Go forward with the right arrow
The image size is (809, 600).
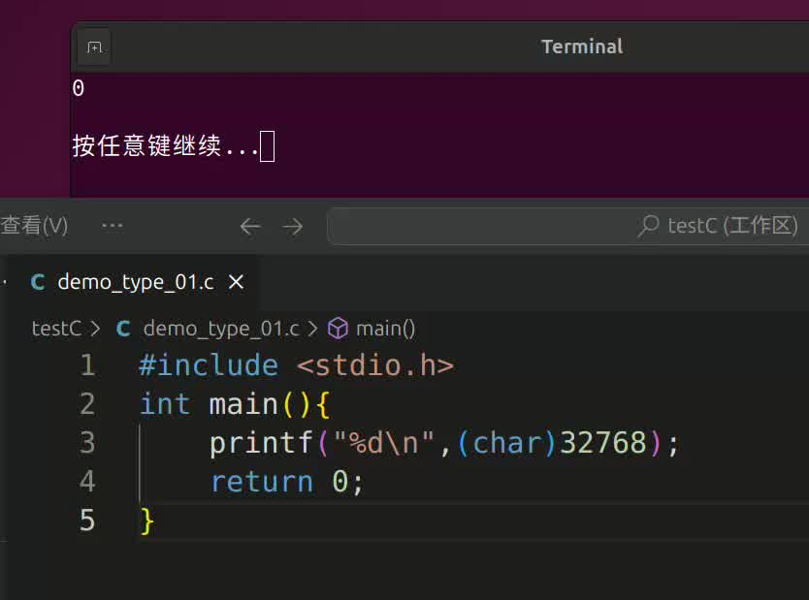[x=293, y=226]
